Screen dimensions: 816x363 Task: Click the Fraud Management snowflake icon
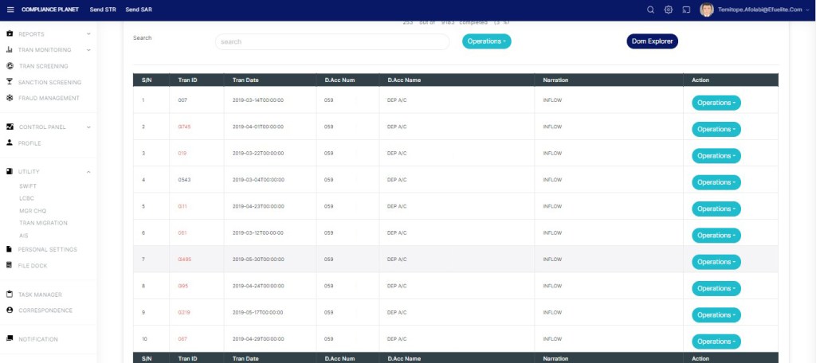[10, 98]
